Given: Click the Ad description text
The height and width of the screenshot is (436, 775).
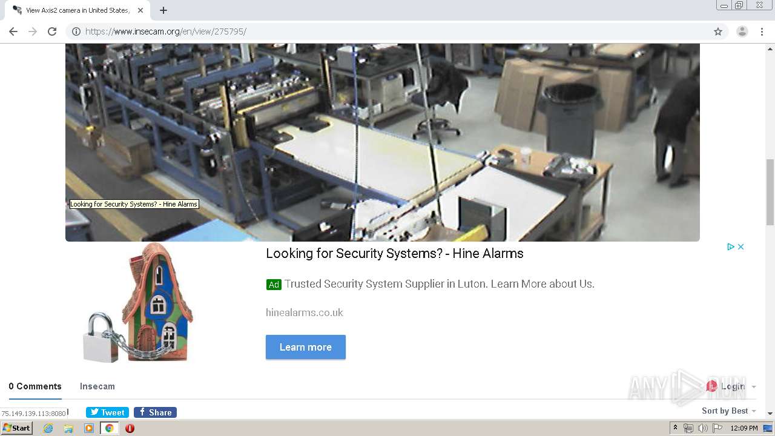Looking at the screenshot, I should [x=440, y=284].
